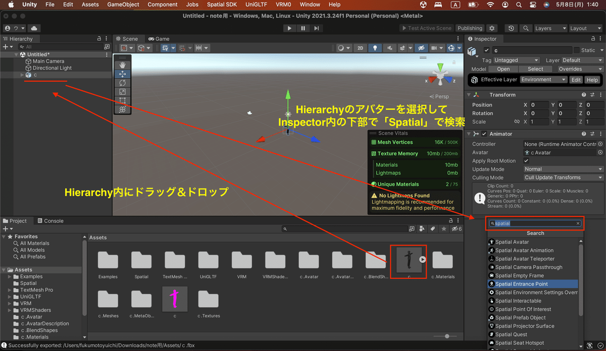Toggle Scene audio mute icon
606x351 pixels.
389,48
